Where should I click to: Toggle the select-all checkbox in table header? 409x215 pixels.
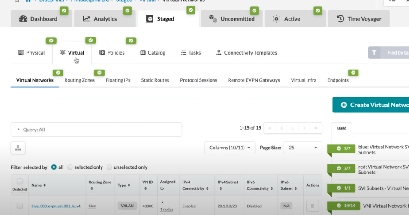click(20, 181)
